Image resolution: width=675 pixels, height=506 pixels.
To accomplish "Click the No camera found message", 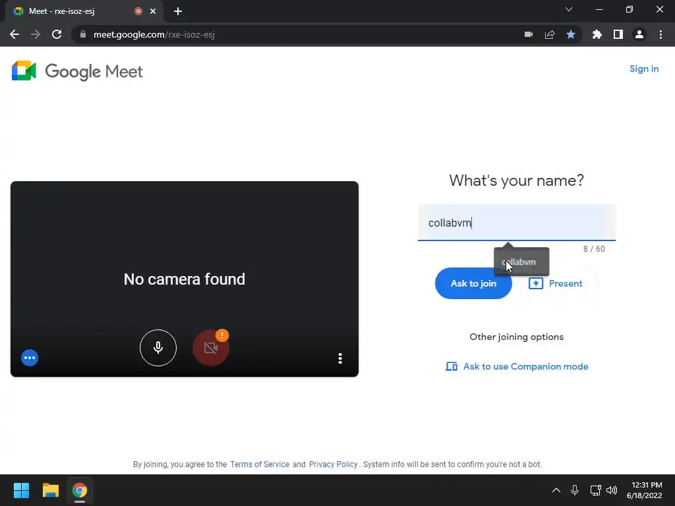I will 185,279.
